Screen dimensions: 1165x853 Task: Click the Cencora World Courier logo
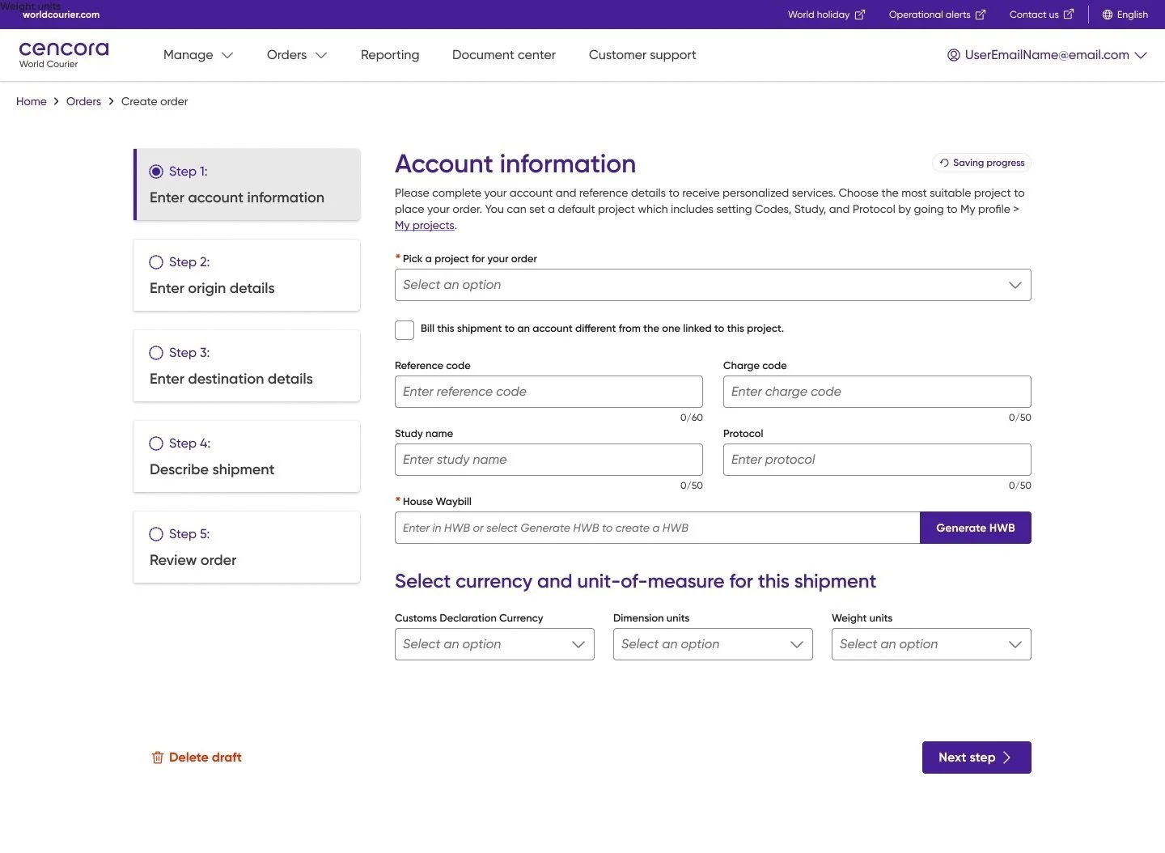(x=63, y=55)
